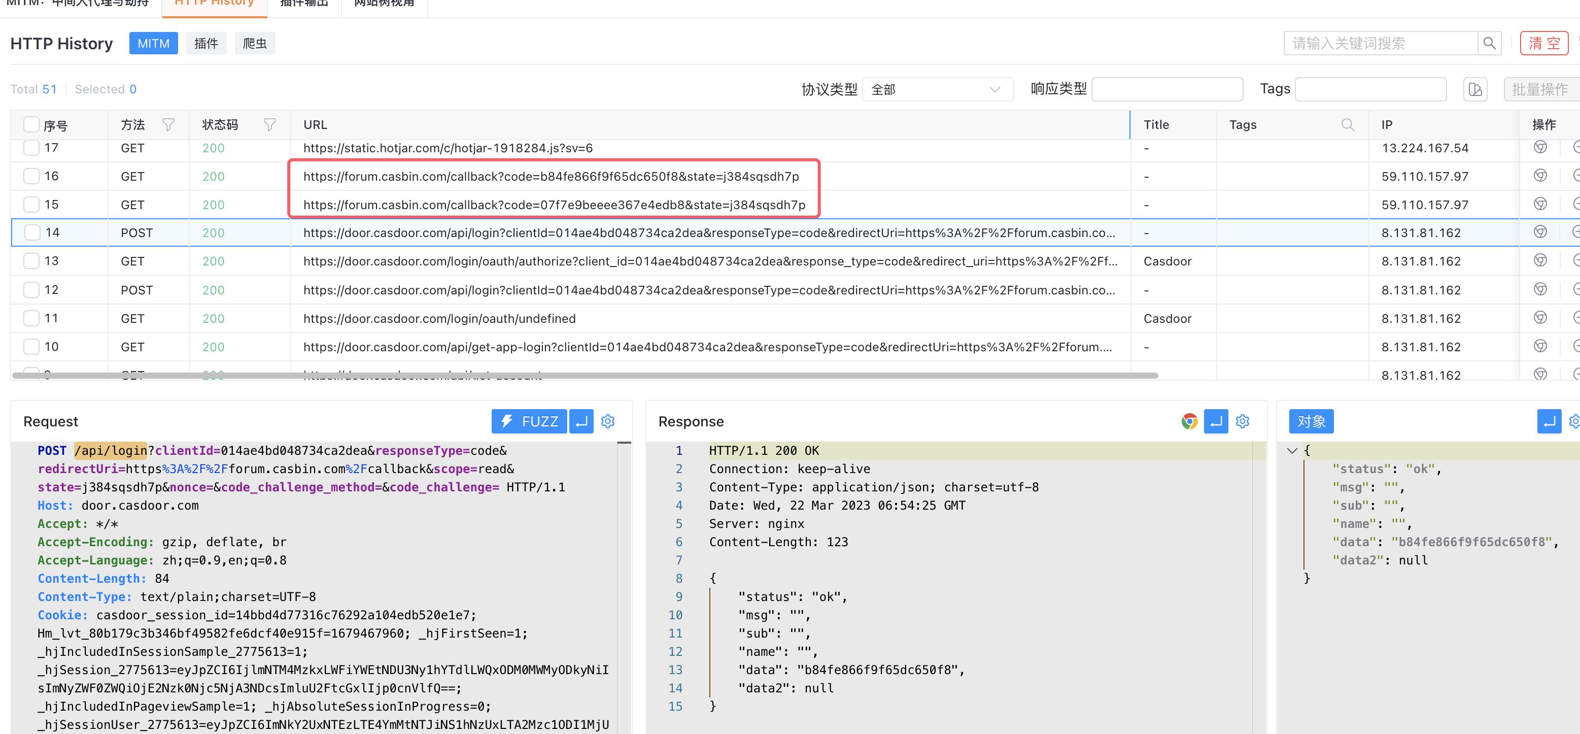
Task: Start fuzzing with the FUZZ button
Action: coord(529,421)
